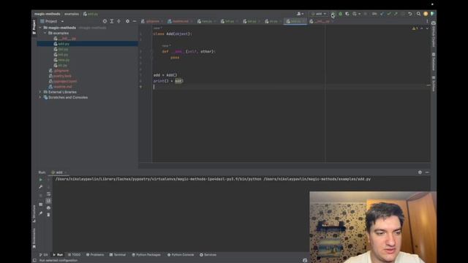Viewport: 468px width, 263px height.
Task: Collapse the examples folder
Action: (45, 33)
